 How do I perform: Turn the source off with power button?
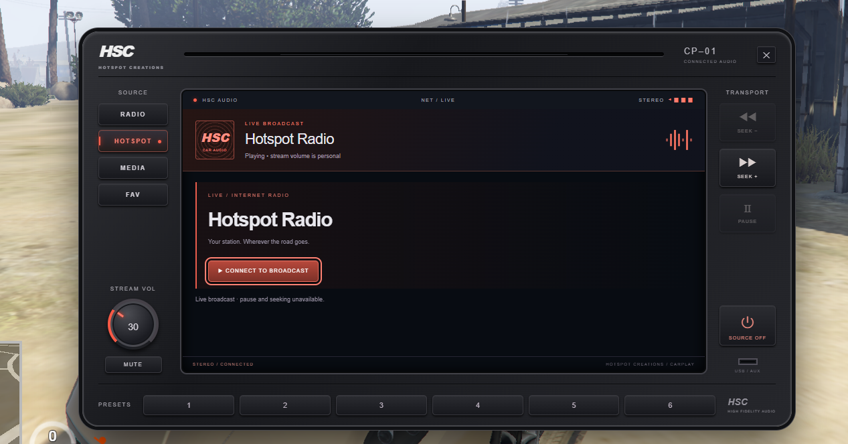747,326
